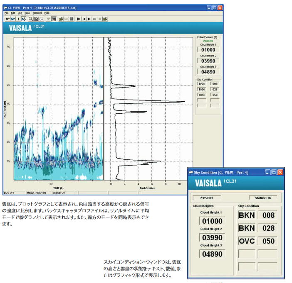Click the open data file folder icon at toolbar end
This screenshot has height=283, width=292.
click(x=105, y=19)
